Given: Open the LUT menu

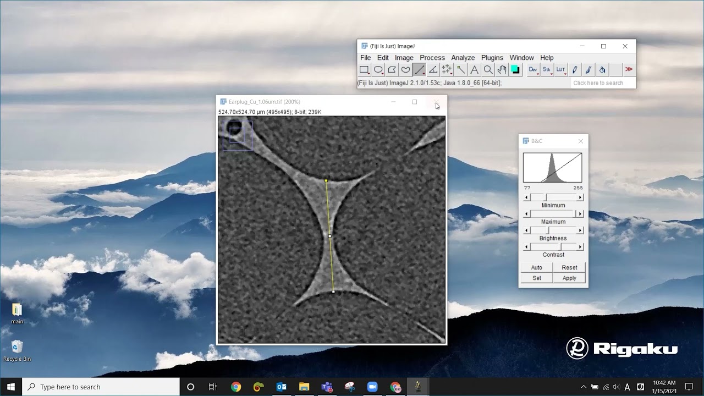Looking at the screenshot, I should (x=560, y=69).
